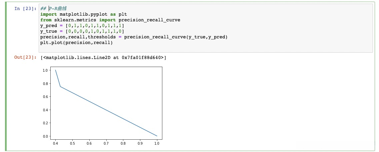
Task: Click the plt.plot(precision,recall) line
Action: pyautogui.click(x=76, y=43)
